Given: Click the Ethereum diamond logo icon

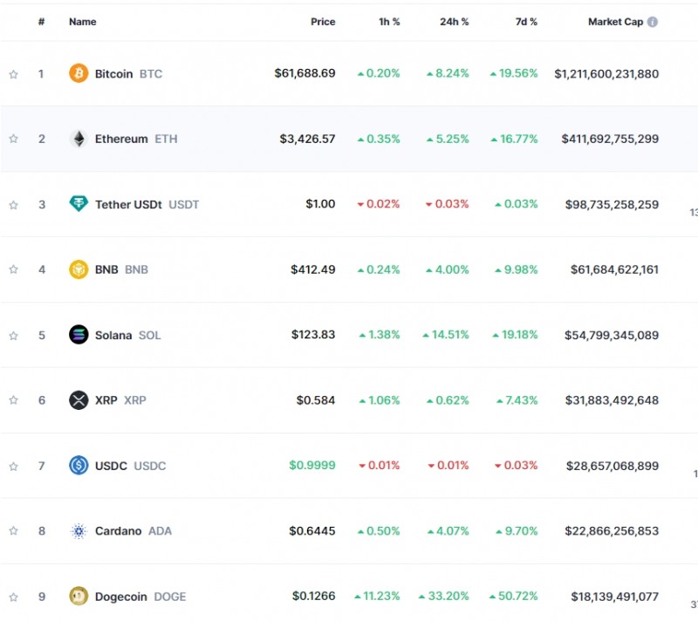Looking at the screenshot, I should coord(79,139).
